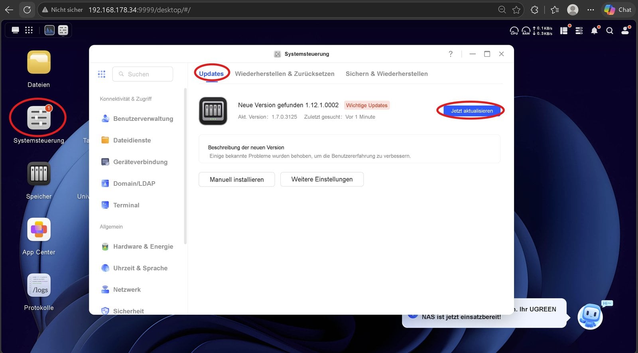Click the sidebar scrollbar in Systemsteuerung
The width and height of the screenshot is (638, 353).
click(185, 166)
